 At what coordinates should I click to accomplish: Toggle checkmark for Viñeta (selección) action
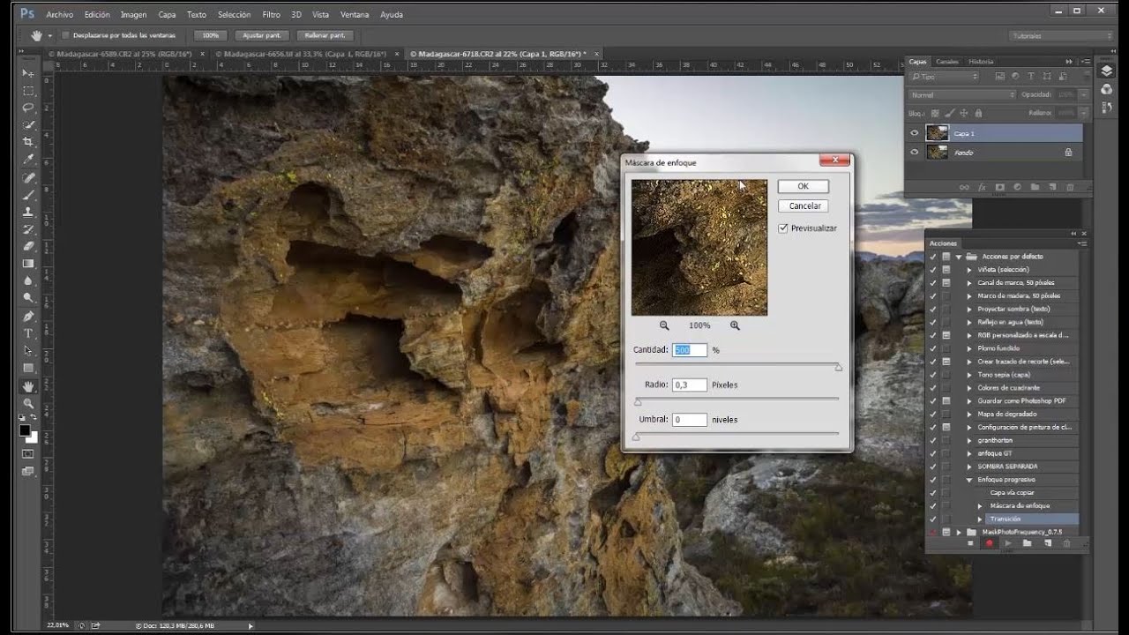click(933, 270)
